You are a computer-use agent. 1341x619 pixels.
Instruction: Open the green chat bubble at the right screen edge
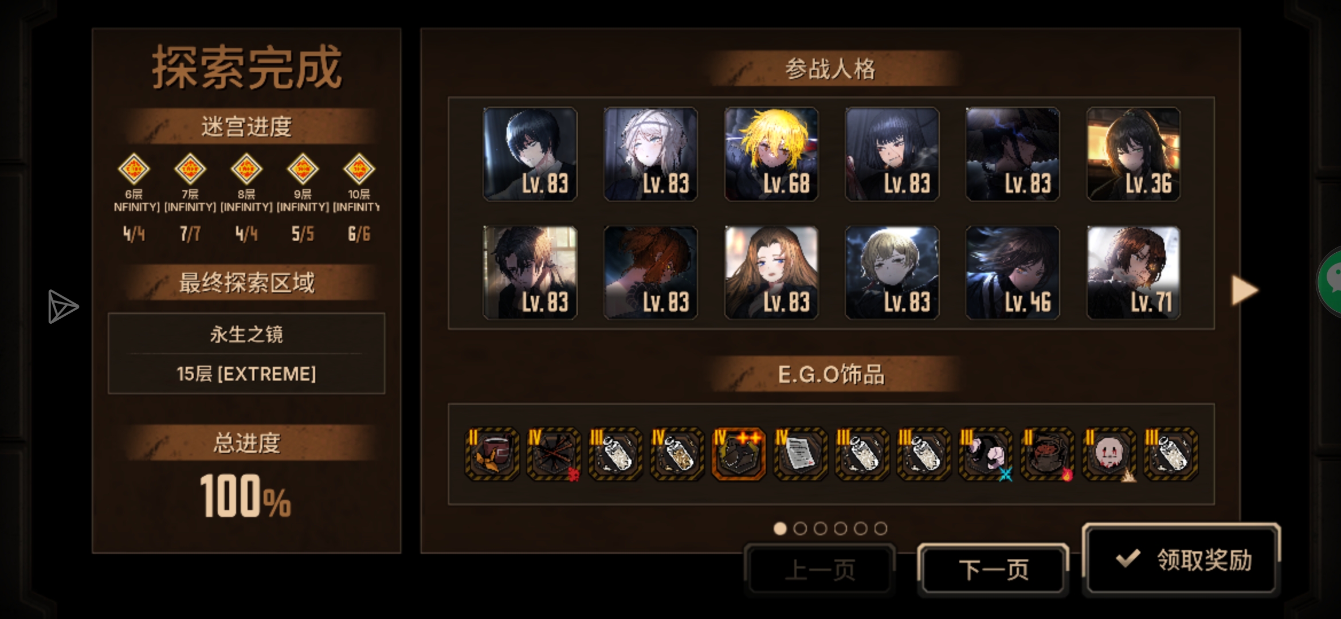[1330, 281]
